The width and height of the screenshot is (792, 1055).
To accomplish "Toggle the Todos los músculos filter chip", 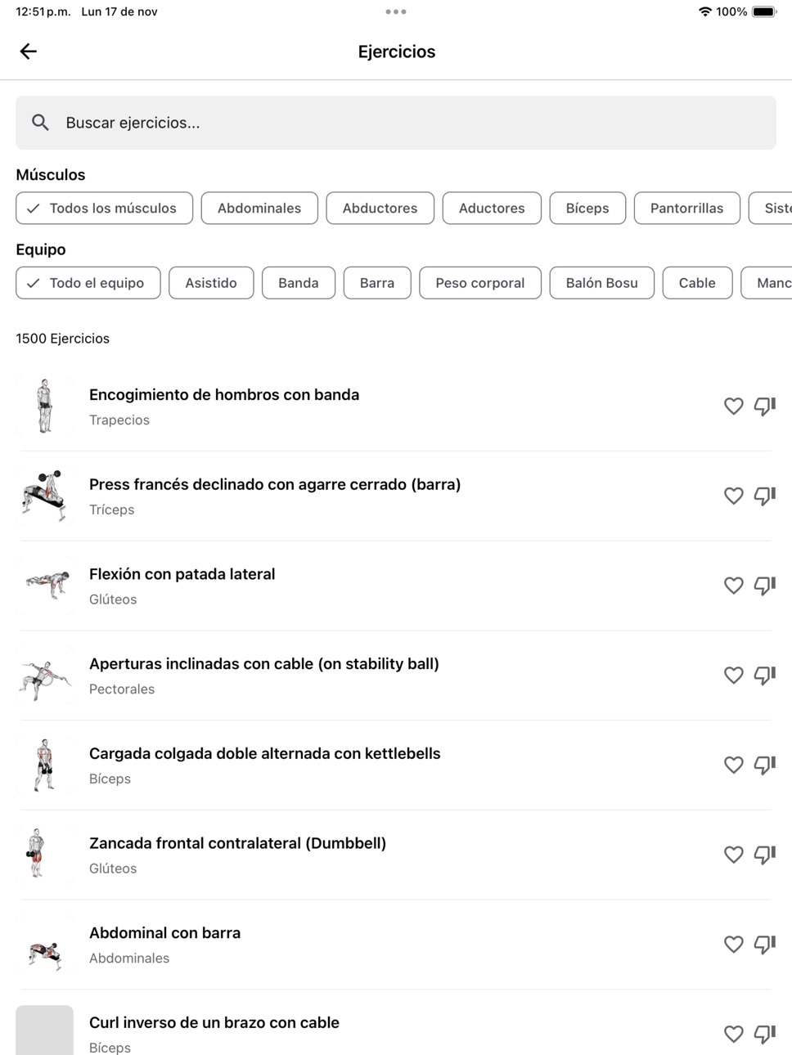I will [105, 208].
